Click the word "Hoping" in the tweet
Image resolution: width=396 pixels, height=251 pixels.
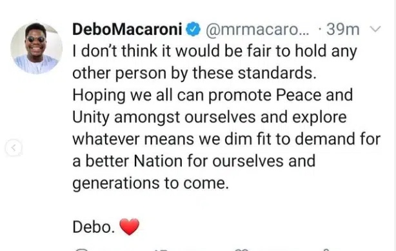point(99,96)
